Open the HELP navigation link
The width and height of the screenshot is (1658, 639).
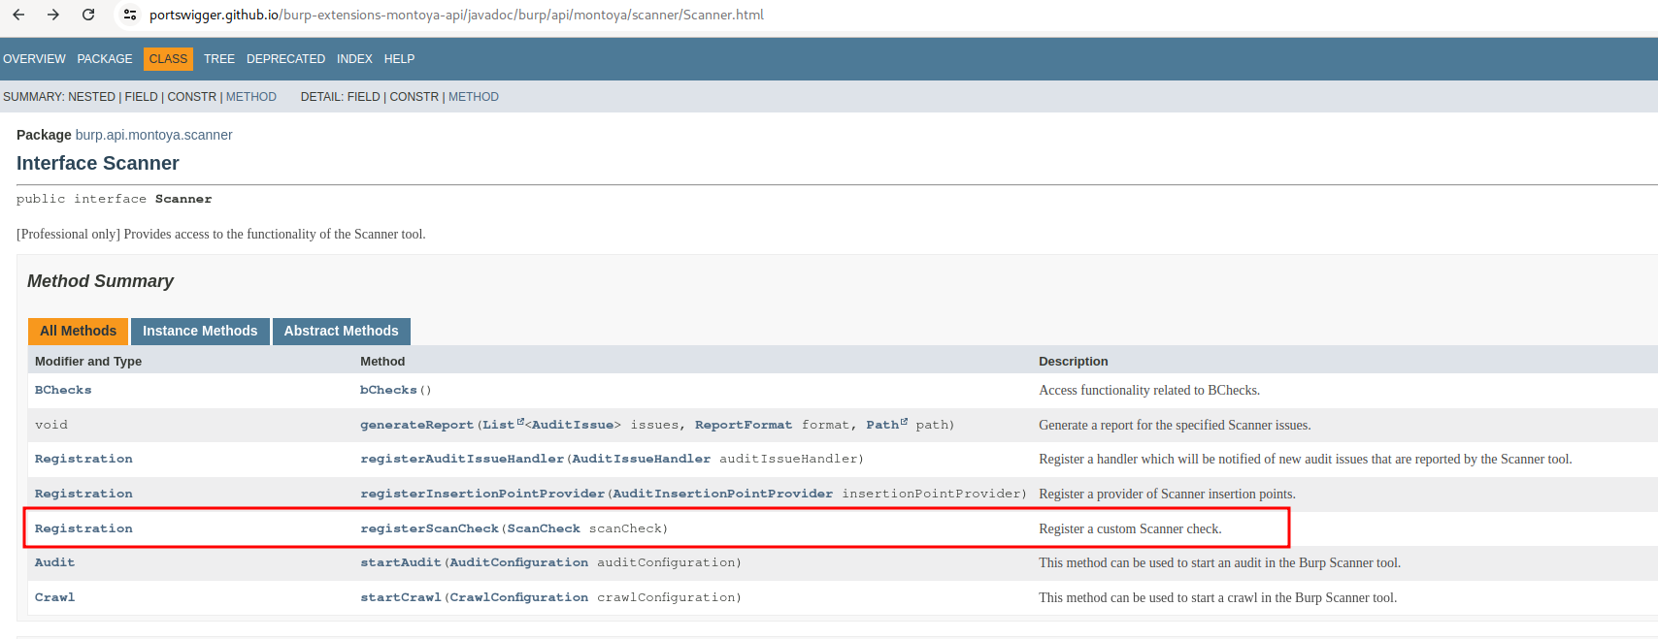(x=399, y=59)
